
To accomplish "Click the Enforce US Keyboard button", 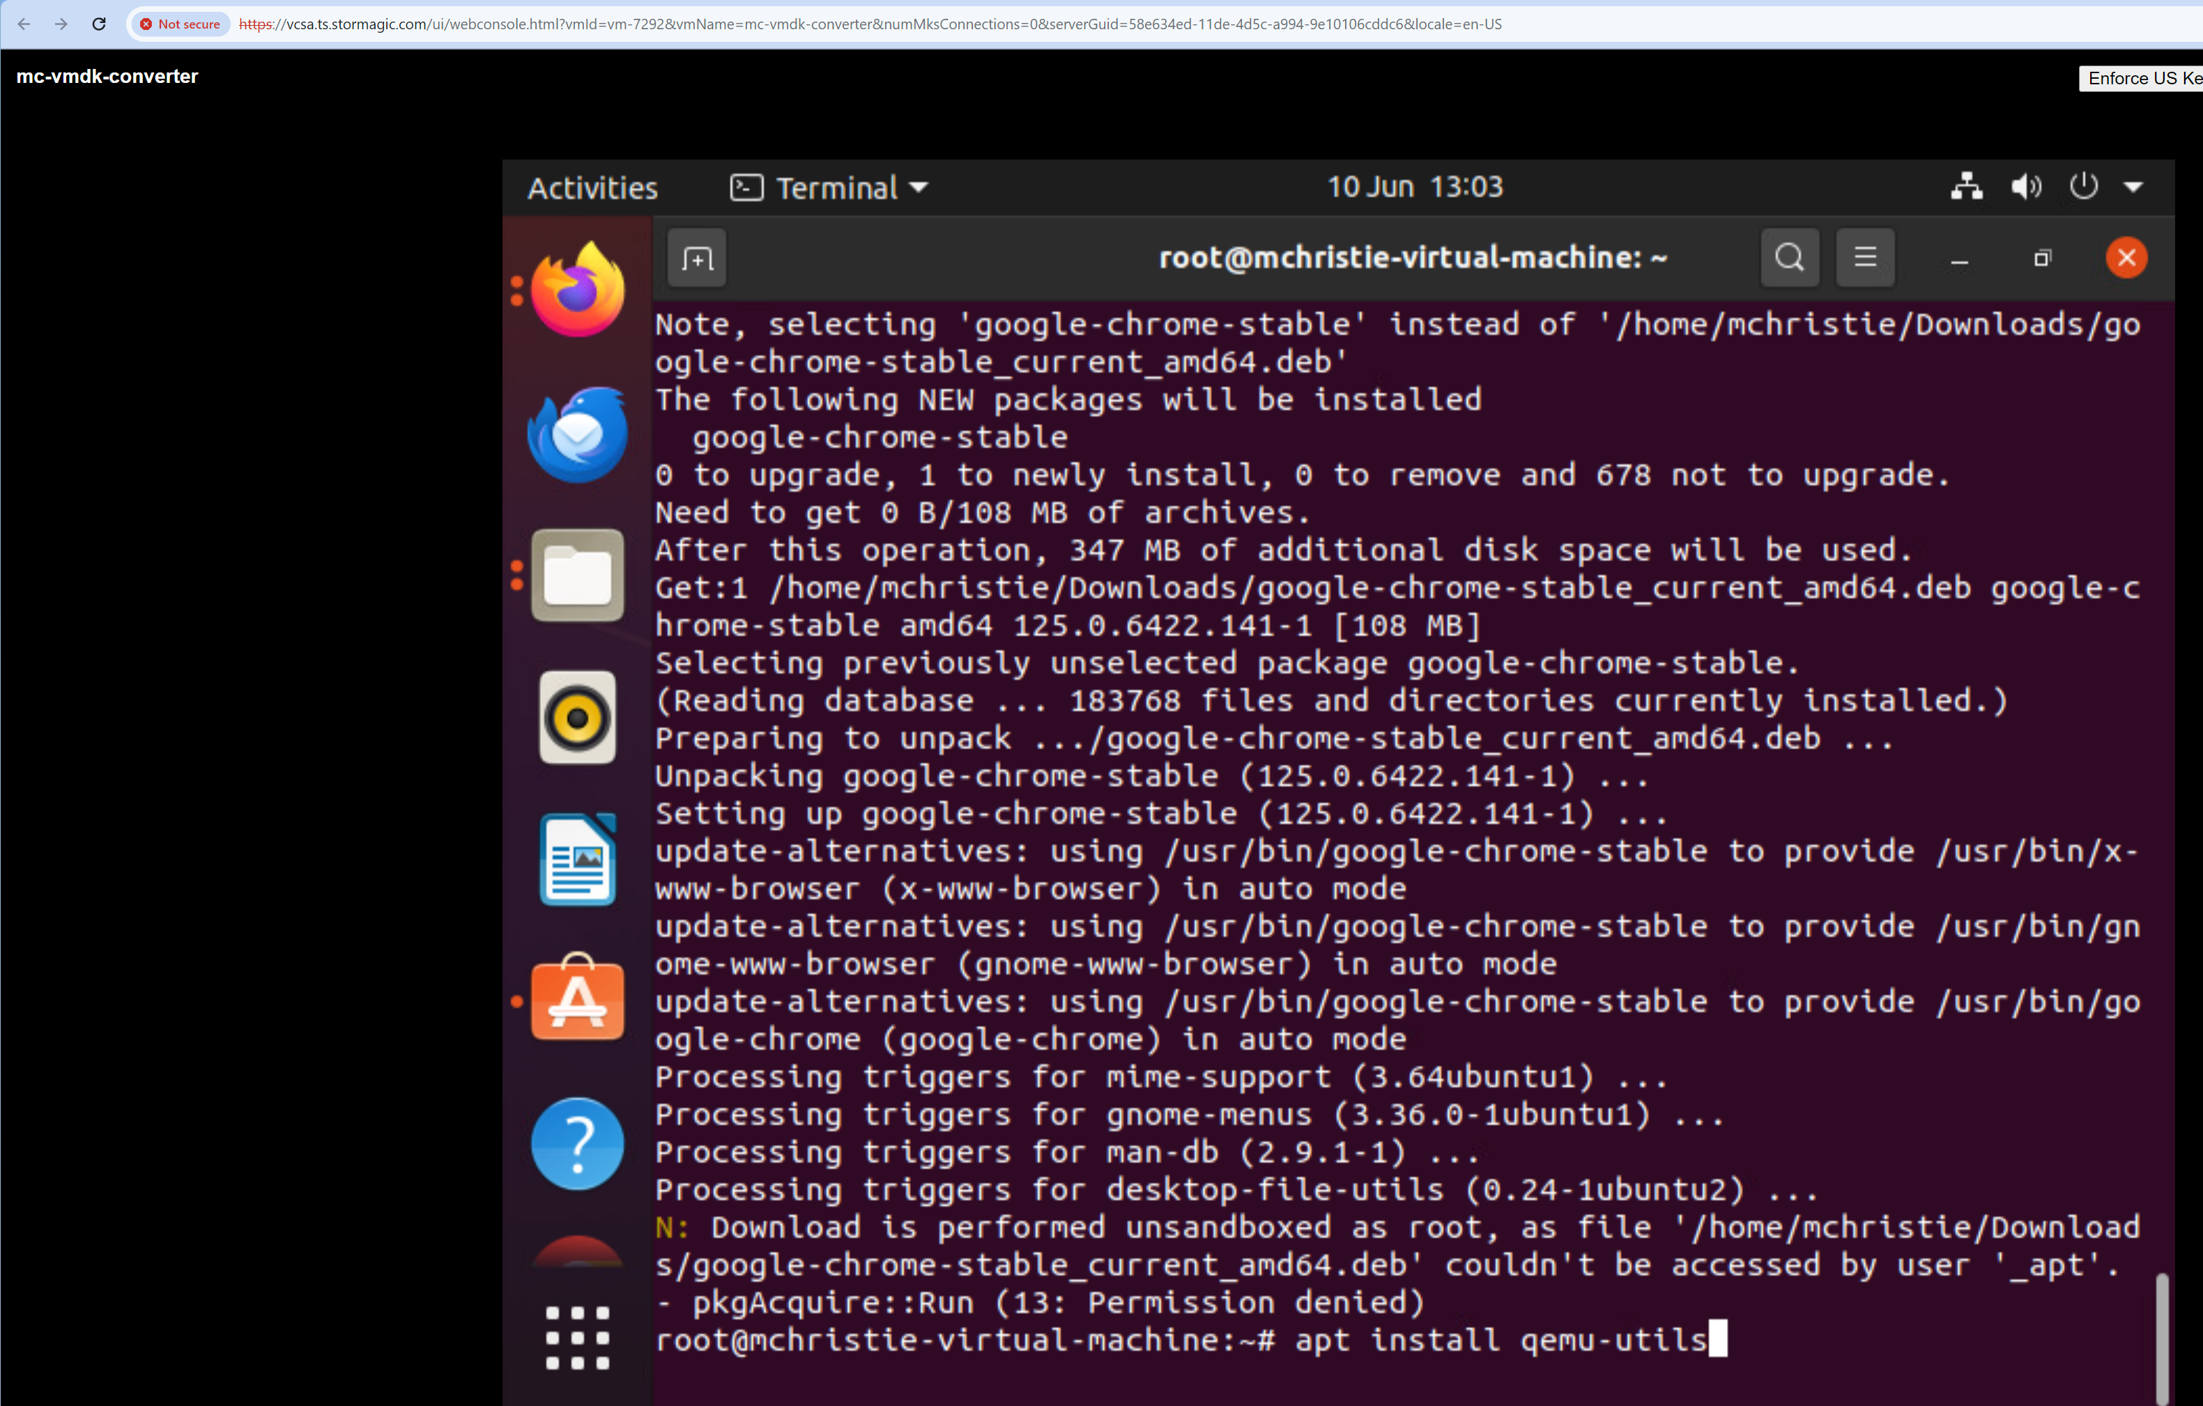I will [2141, 79].
